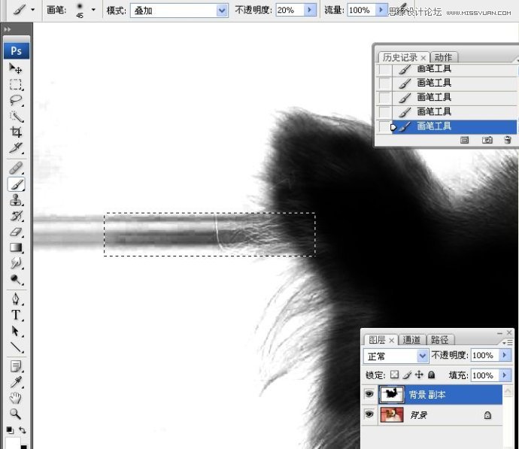This screenshot has height=449, width=519.
Task: Click the 背景 副本 layer thumbnail
Action: tap(392, 394)
